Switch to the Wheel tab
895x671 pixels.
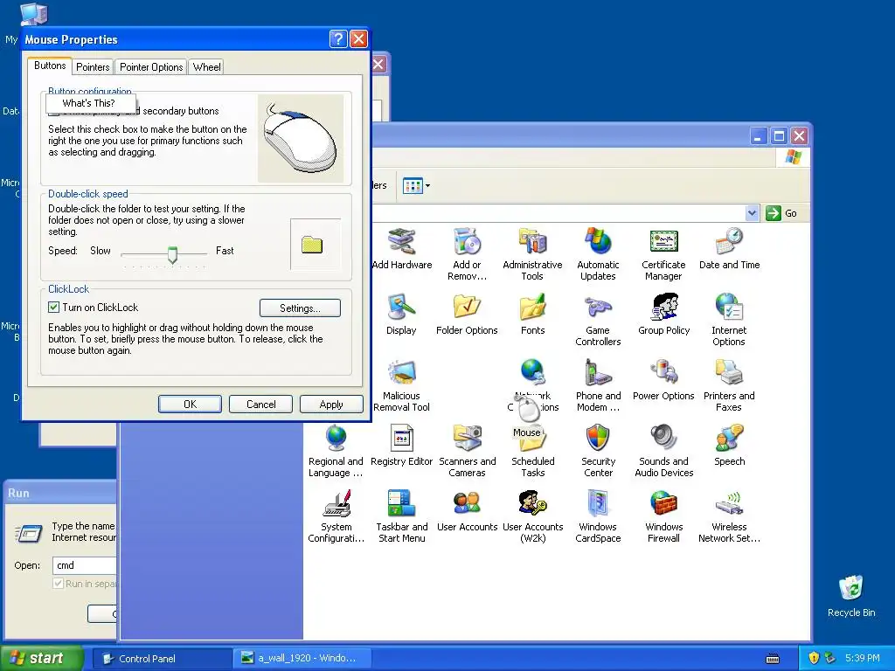point(206,66)
